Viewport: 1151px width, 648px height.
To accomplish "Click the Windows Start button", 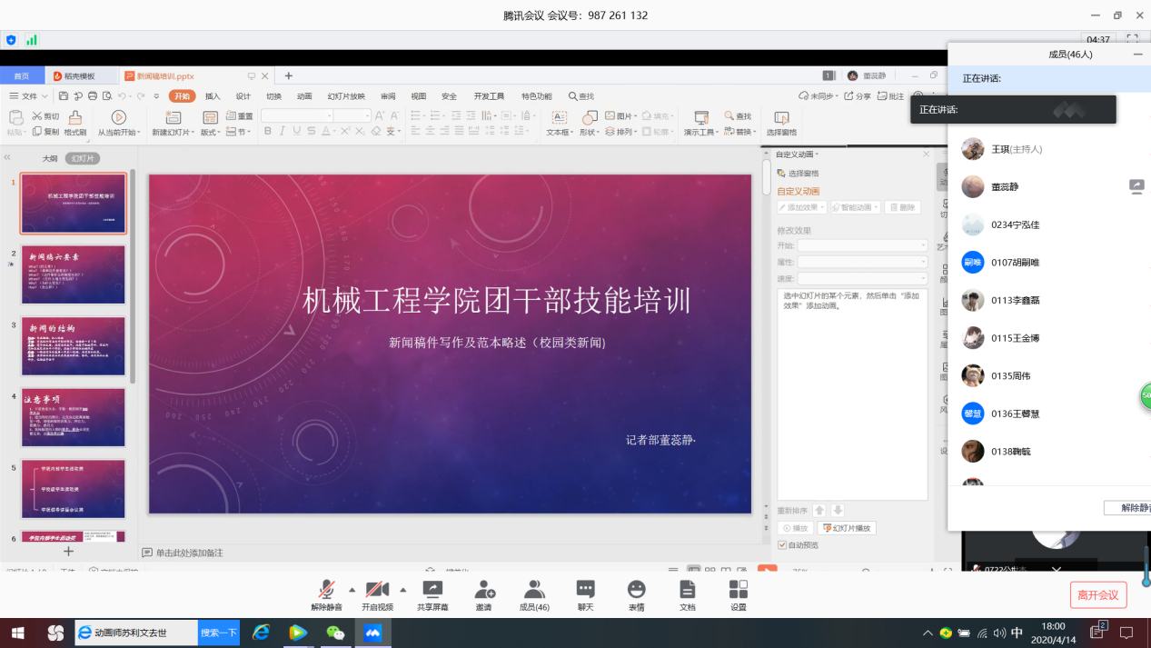I will [x=18, y=633].
